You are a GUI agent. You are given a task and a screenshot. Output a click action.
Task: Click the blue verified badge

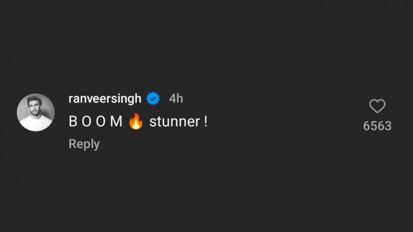click(x=154, y=98)
